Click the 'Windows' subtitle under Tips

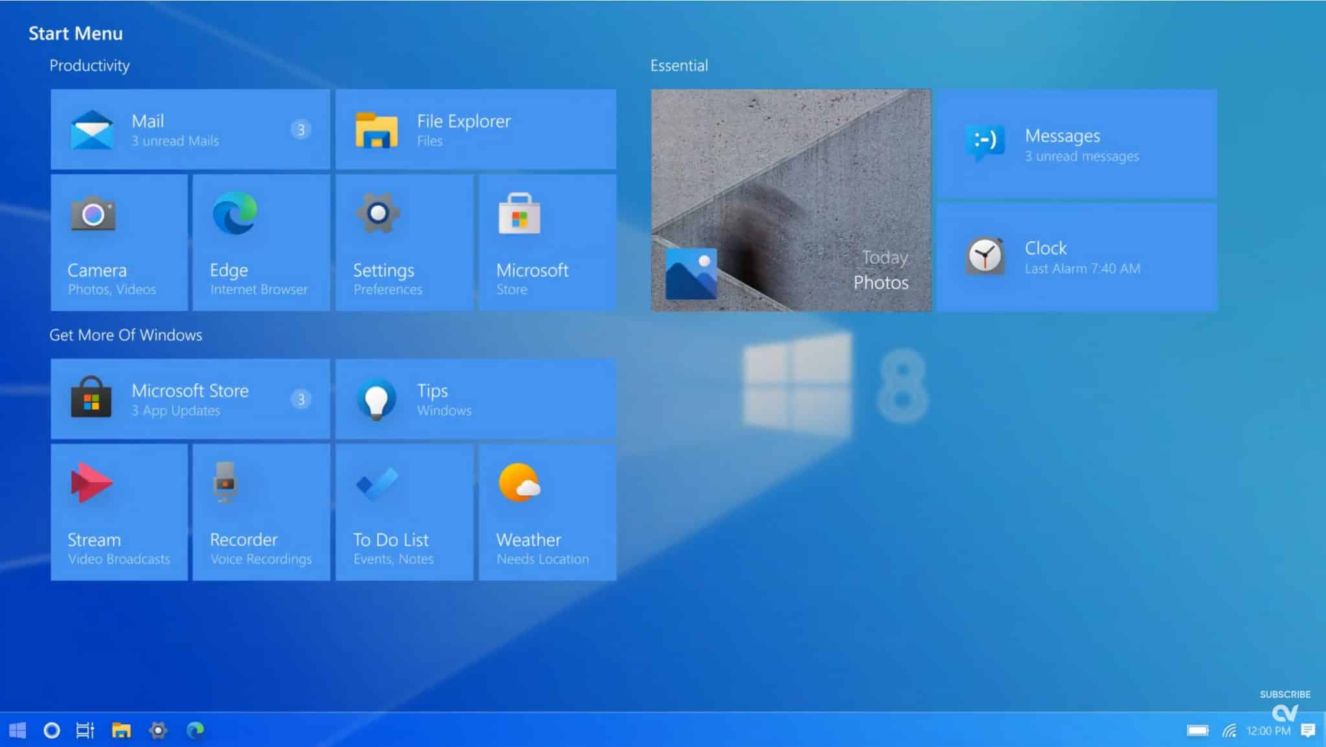[444, 410]
